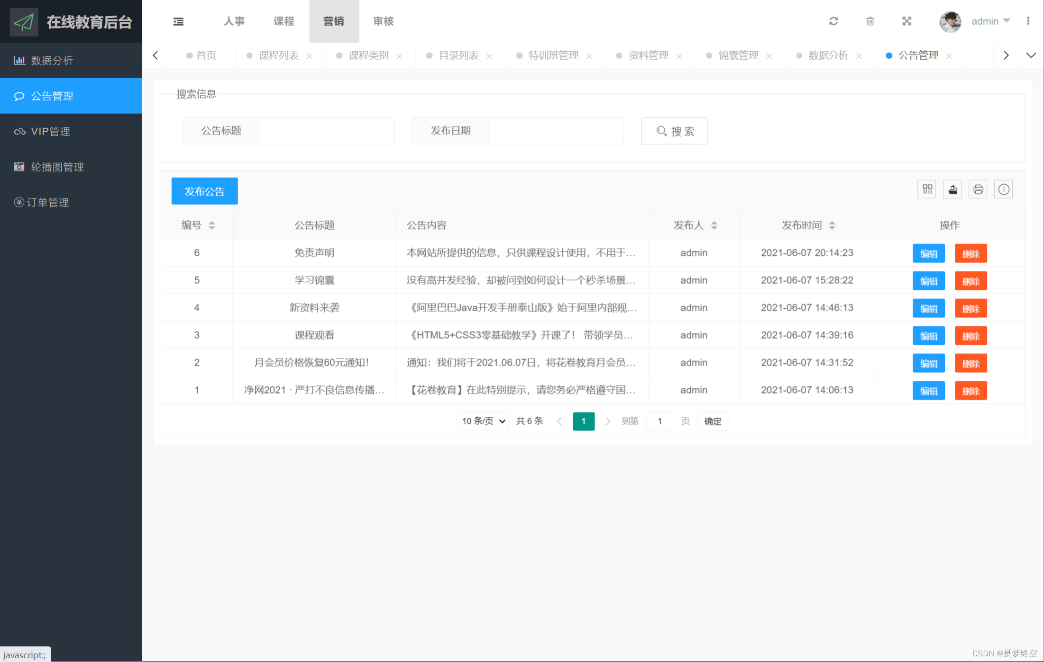
Task: Collapse the sidebar with the menu fold icon
Action: click(178, 21)
